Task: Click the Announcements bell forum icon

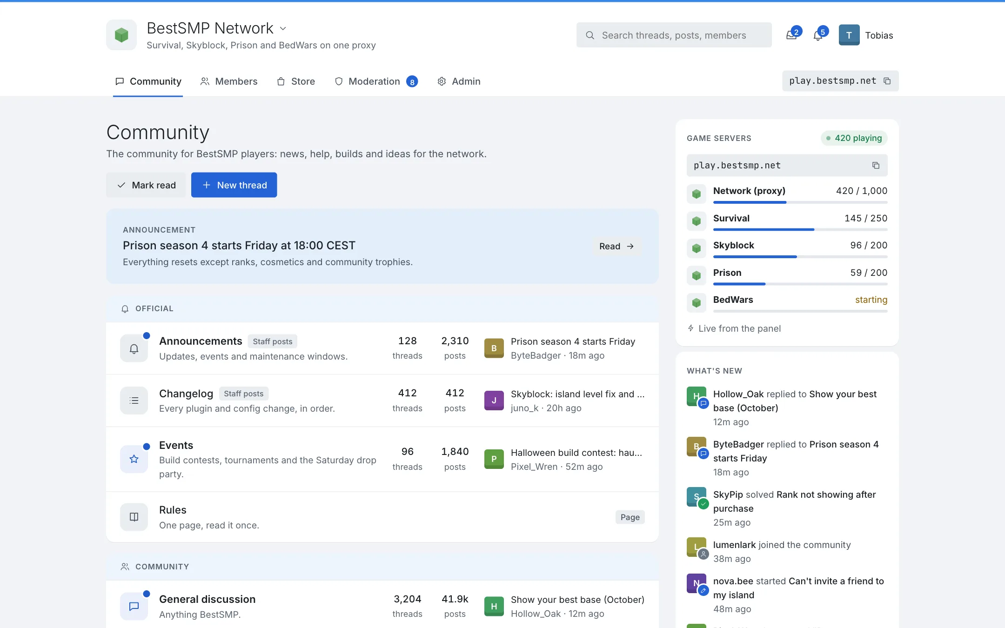Action: tap(134, 348)
